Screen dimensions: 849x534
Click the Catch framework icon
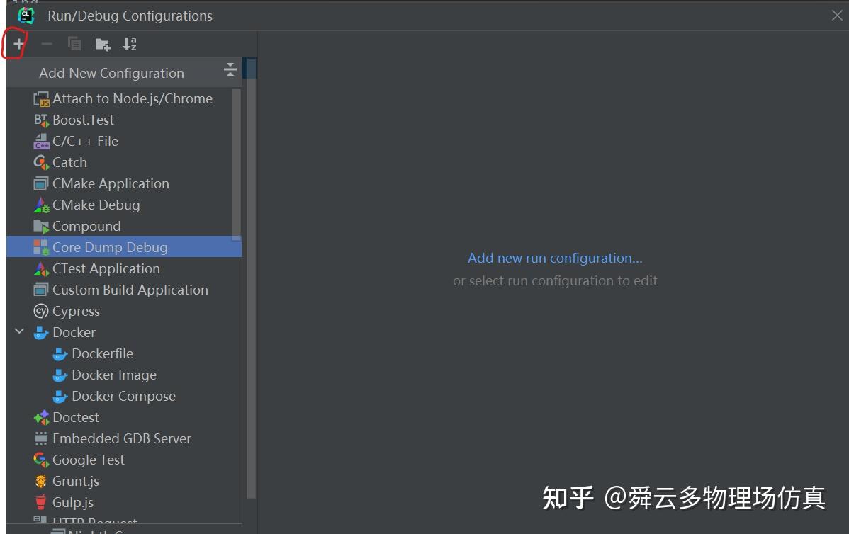41,162
